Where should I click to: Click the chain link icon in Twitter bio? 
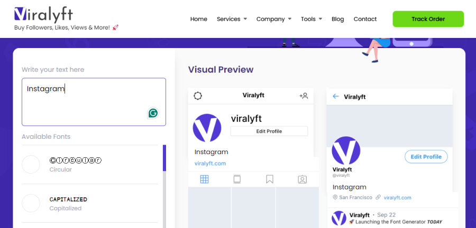click(378, 197)
